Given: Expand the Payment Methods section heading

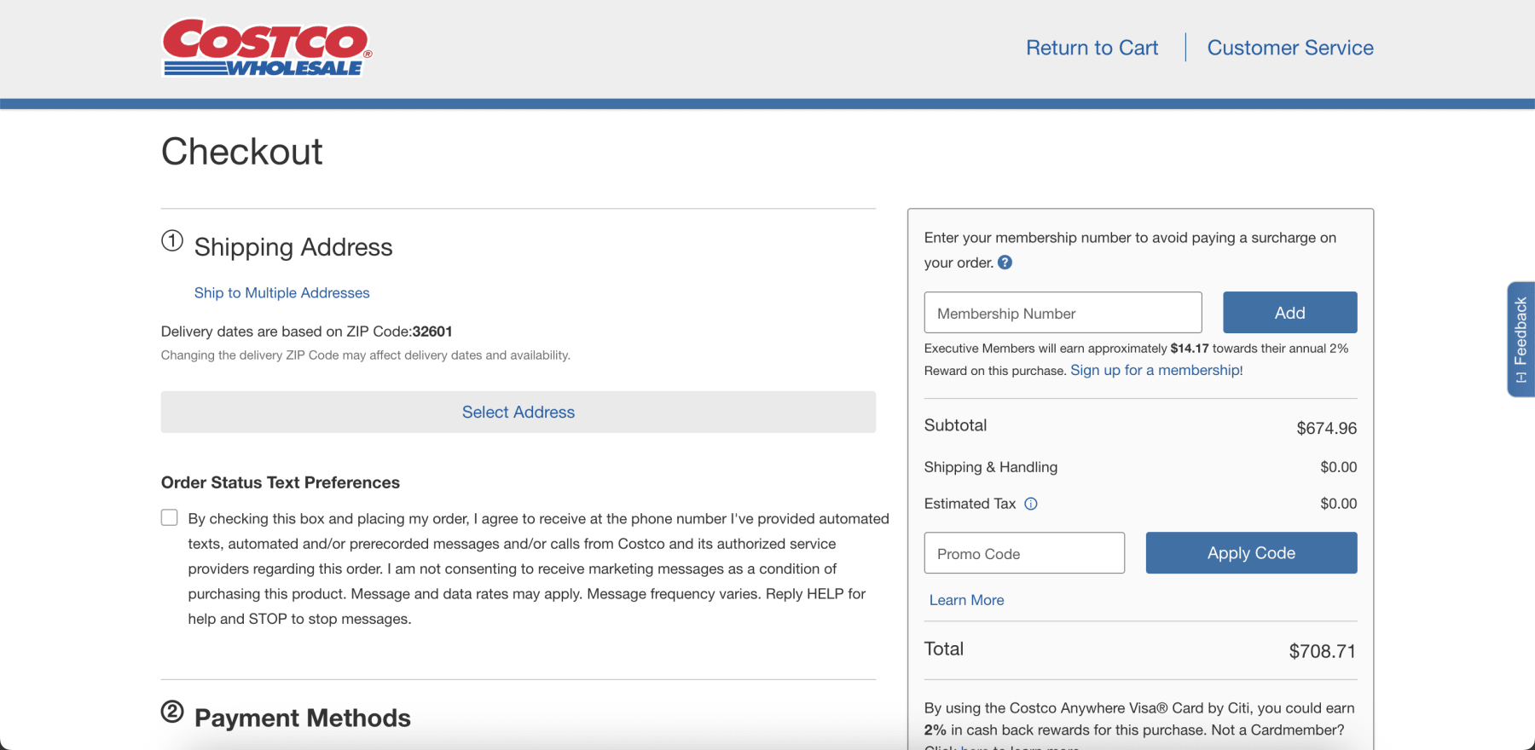Looking at the screenshot, I should pos(302,718).
